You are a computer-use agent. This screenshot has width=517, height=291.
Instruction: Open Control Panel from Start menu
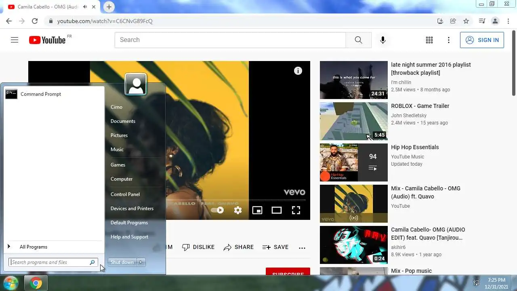[x=125, y=194]
